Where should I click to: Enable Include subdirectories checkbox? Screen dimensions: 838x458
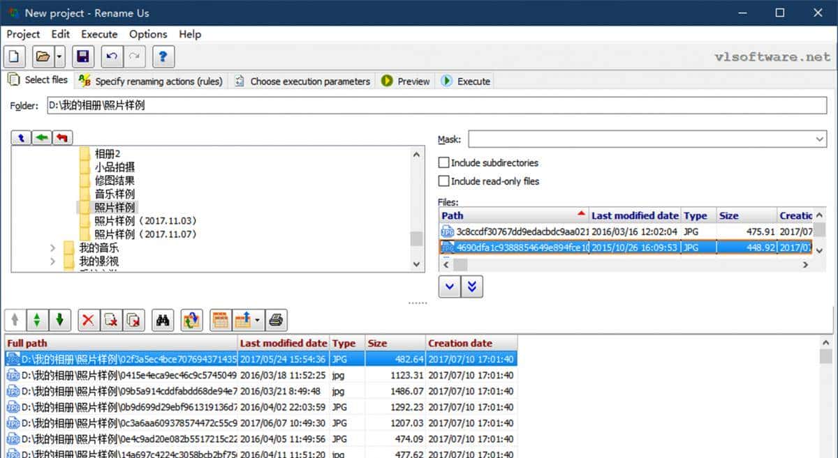443,162
